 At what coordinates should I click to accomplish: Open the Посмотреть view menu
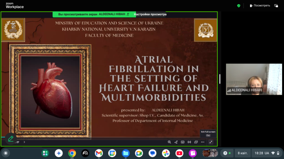[x=260, y=6]
